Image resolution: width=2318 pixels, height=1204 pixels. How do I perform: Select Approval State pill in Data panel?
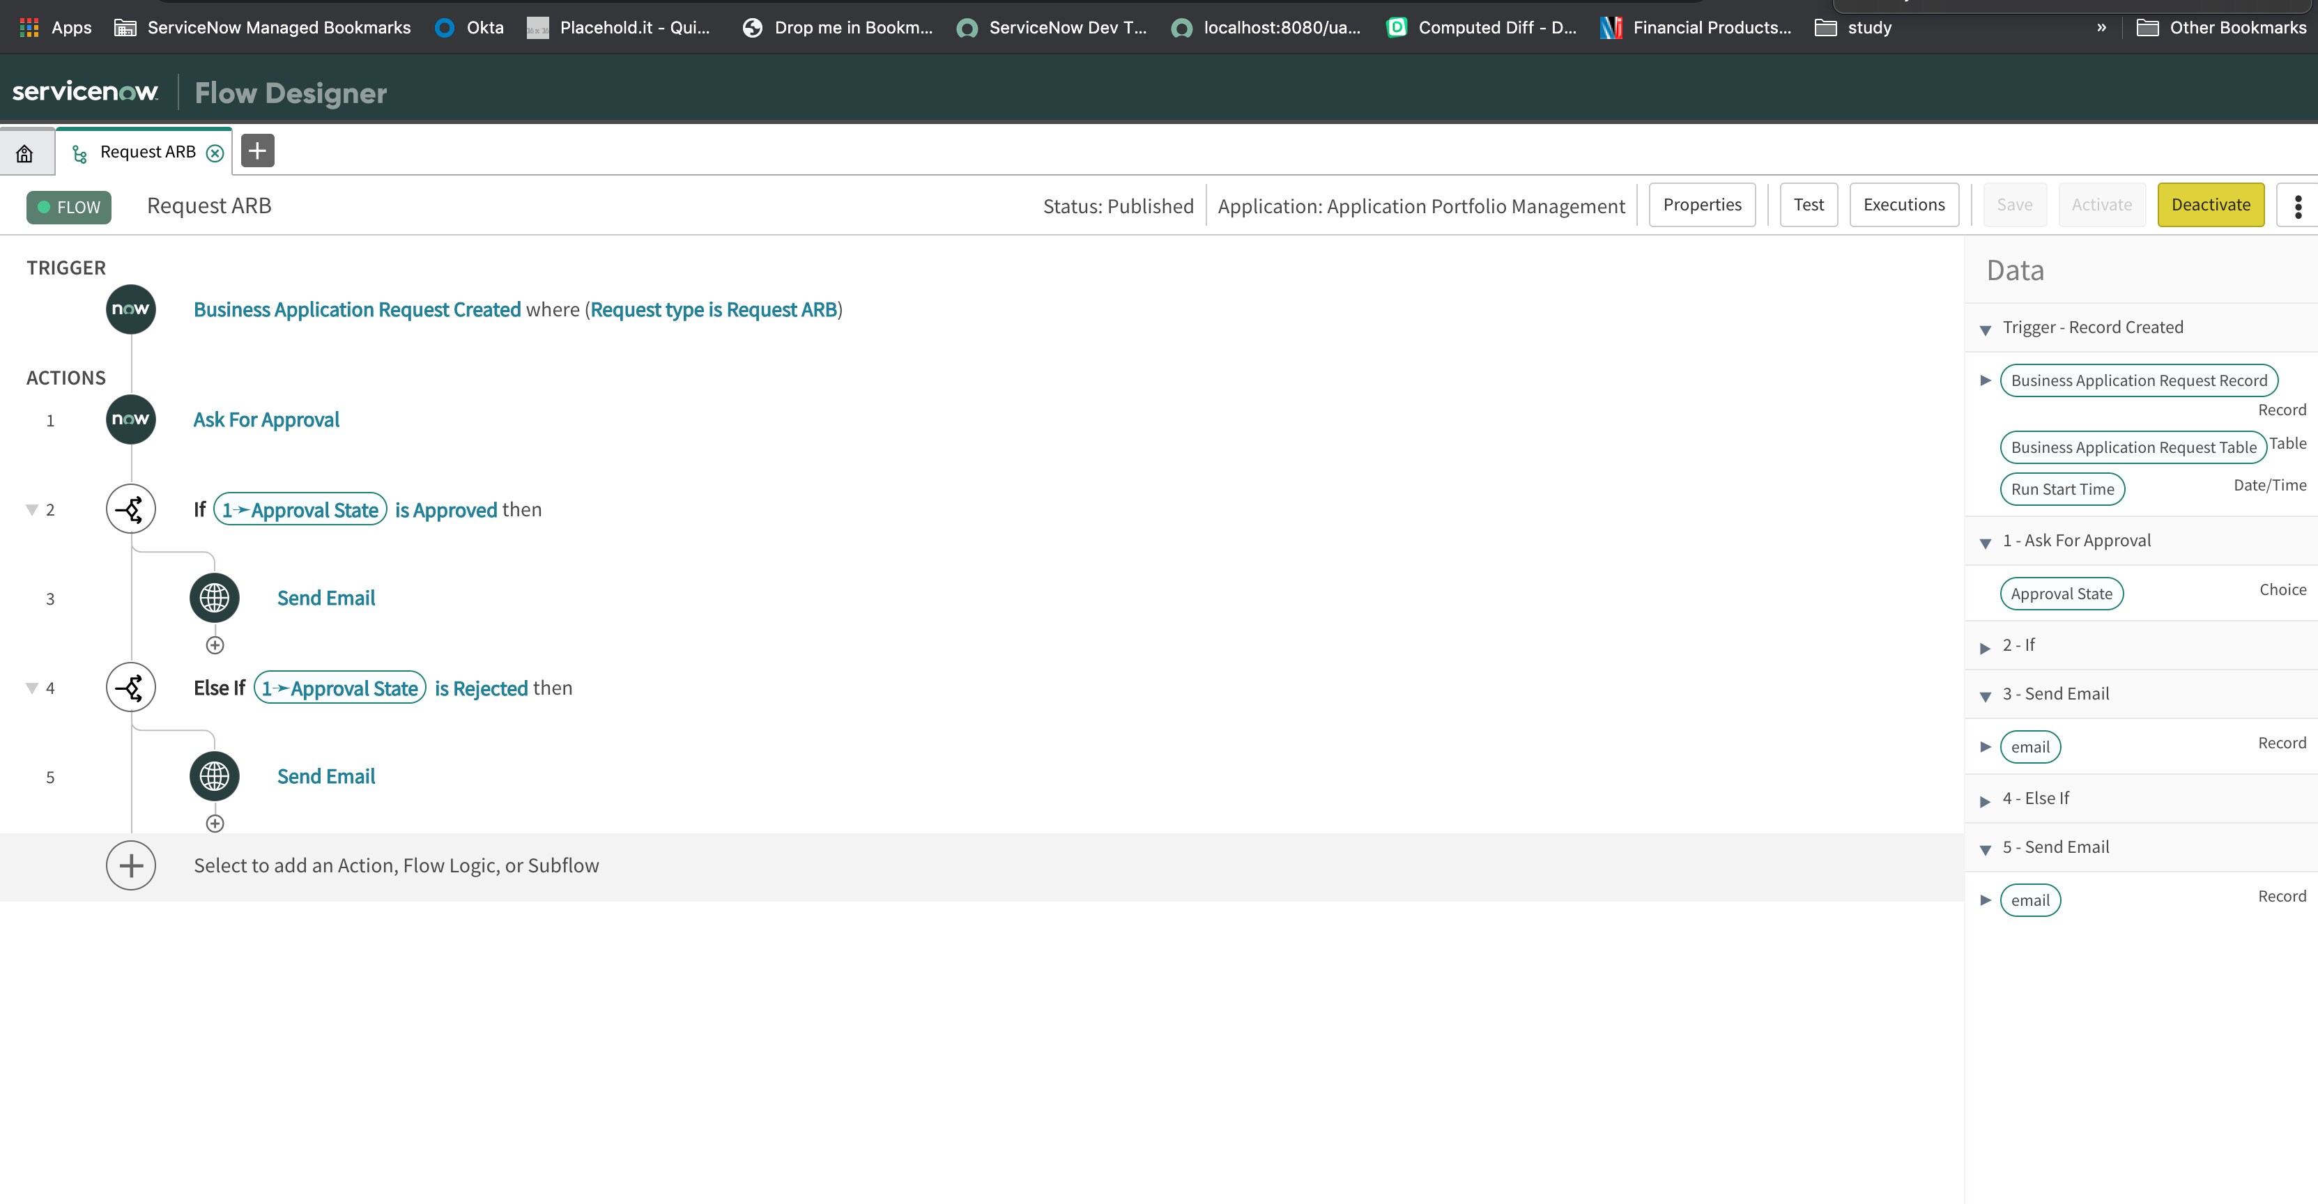(x=2061, y=593)
